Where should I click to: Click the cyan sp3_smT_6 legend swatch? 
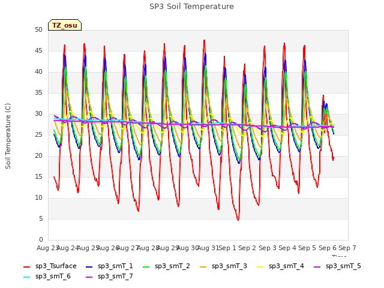coord(26,277)
